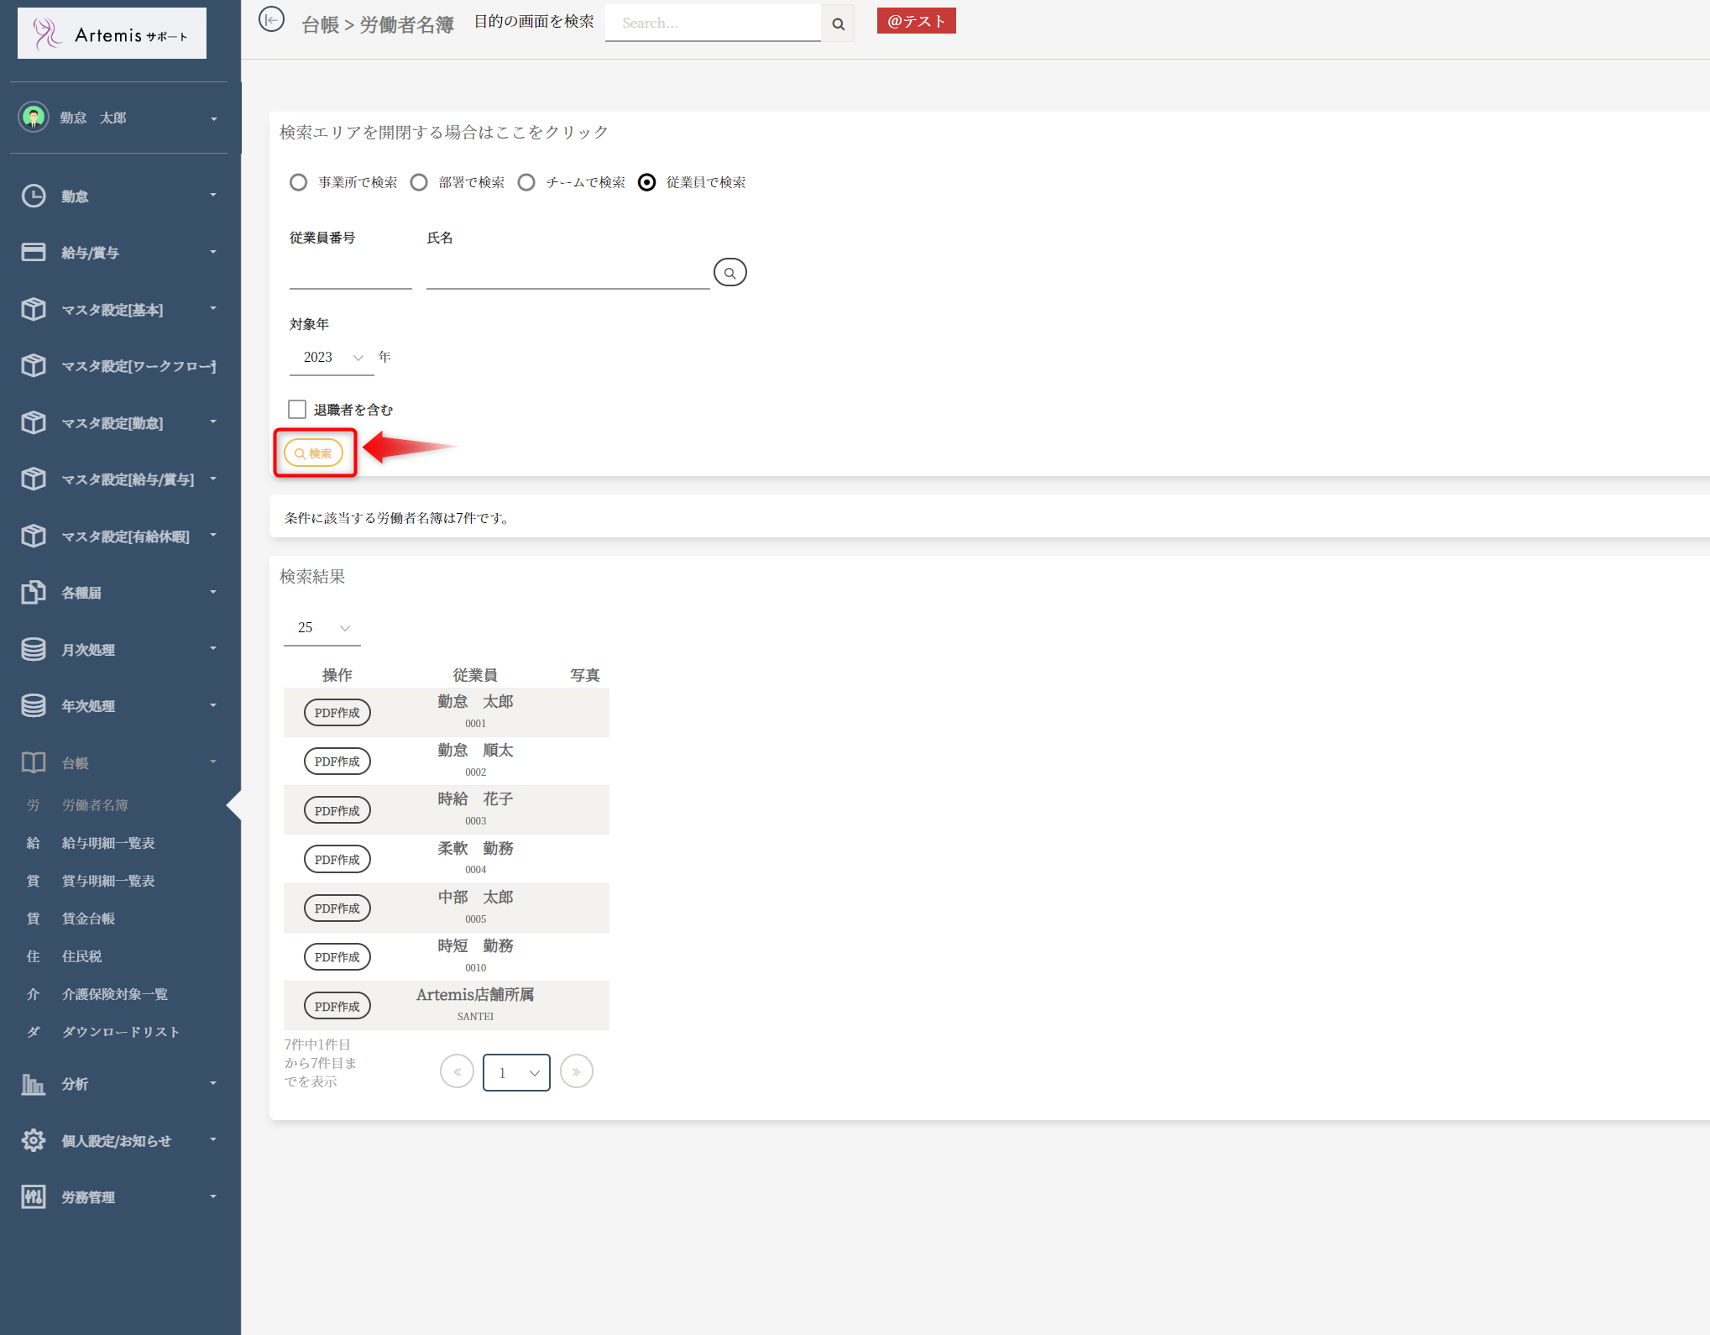Go to next results page arrow
The height and width of the screenshot is (1335, 1710).
click(576, 1071)
